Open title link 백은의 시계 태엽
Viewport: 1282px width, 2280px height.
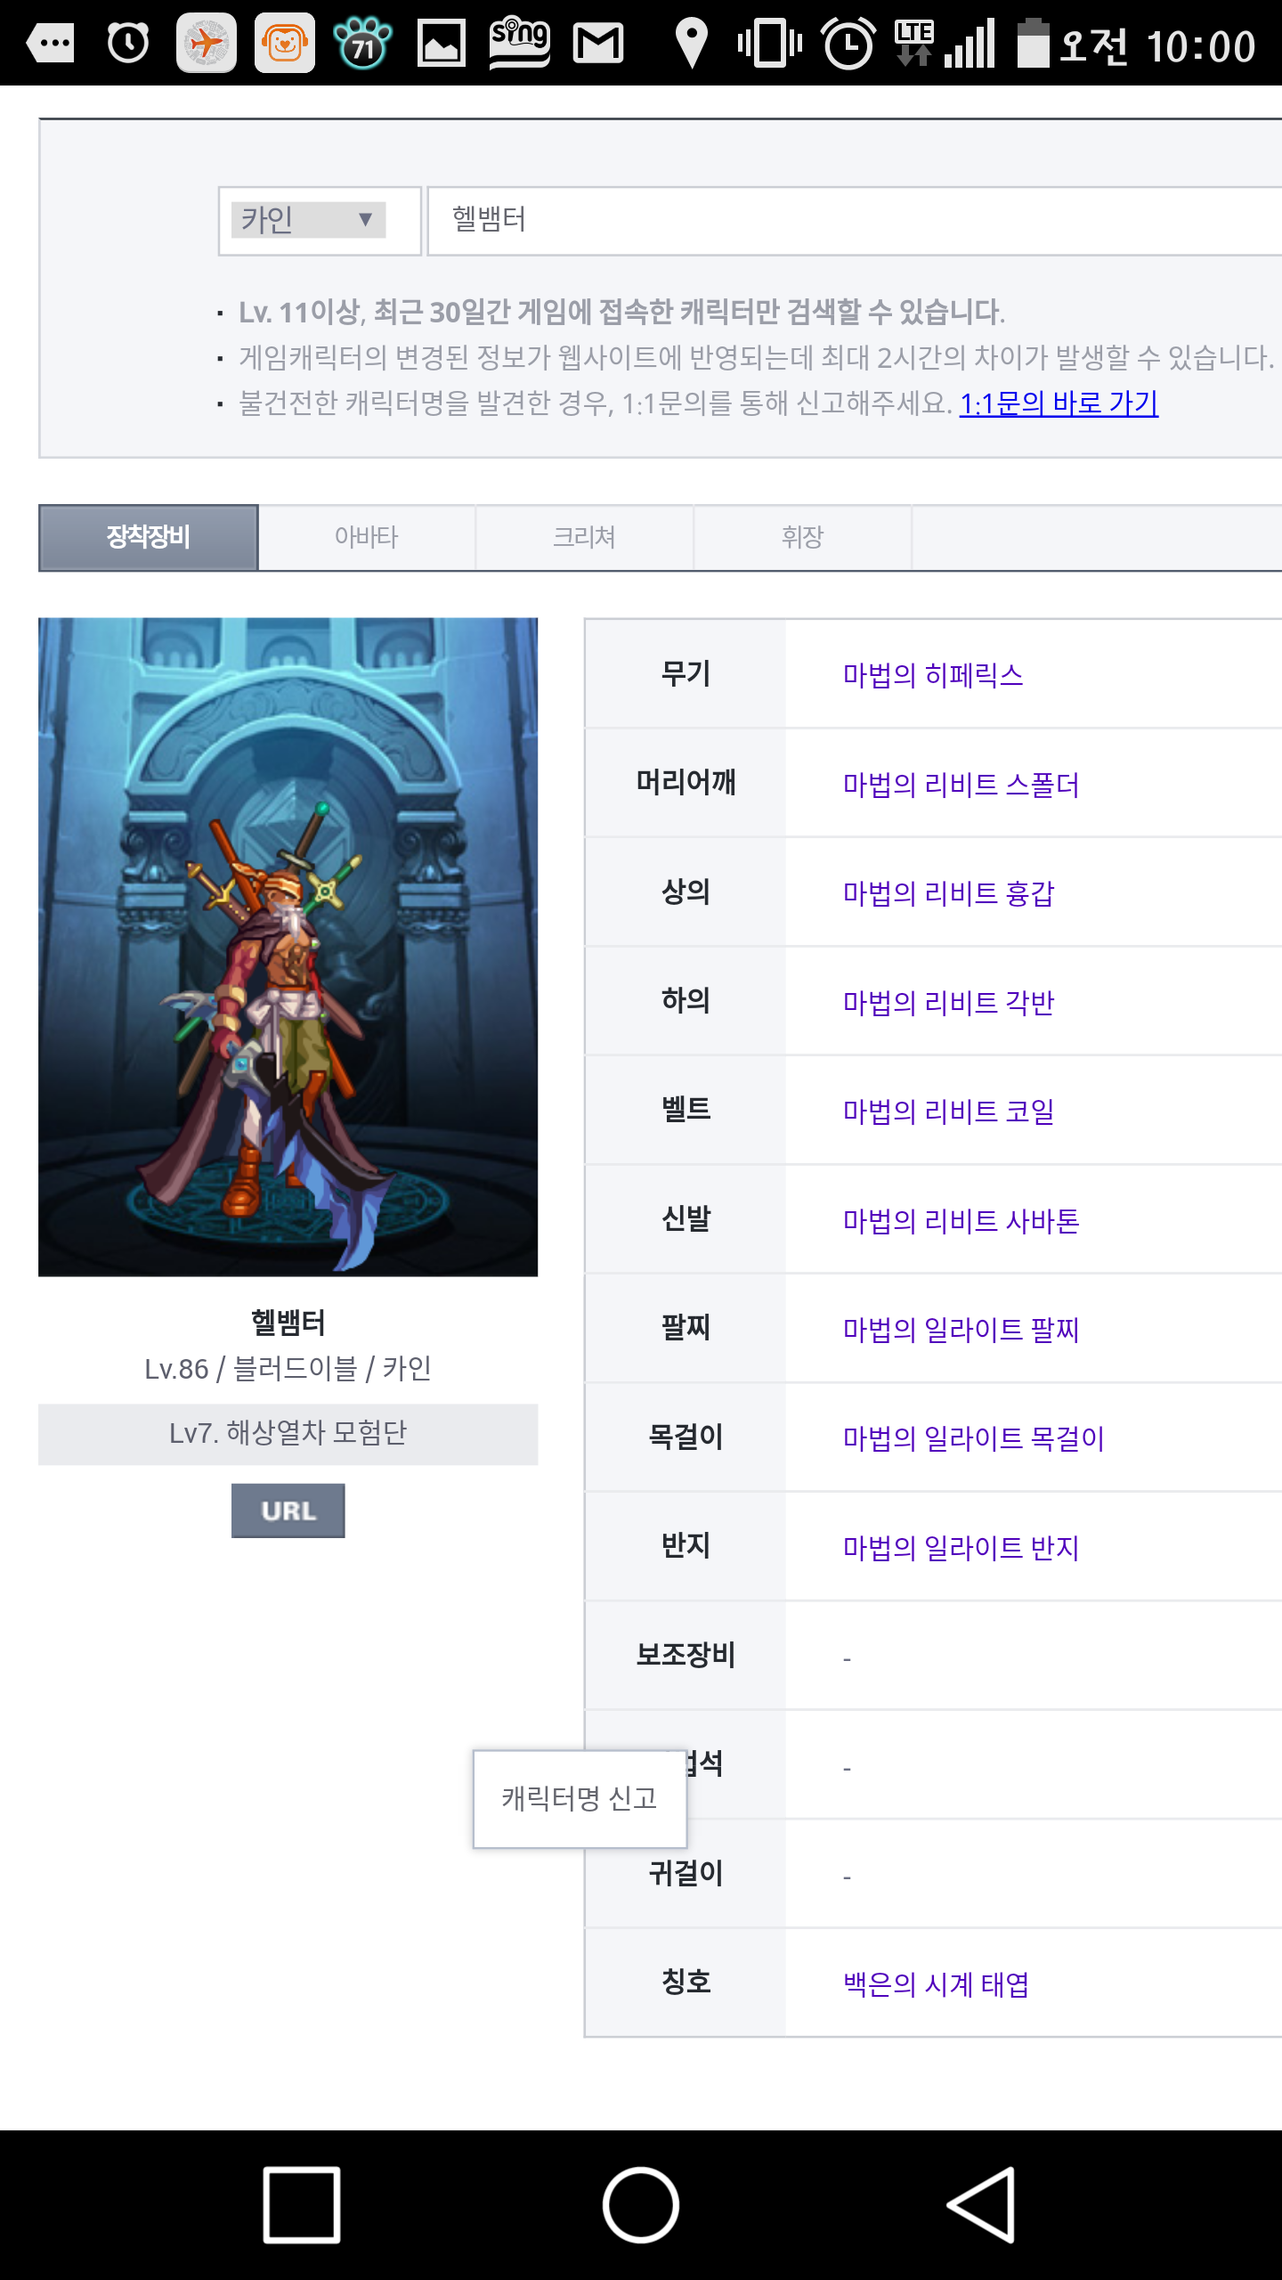pos(937,1984)
